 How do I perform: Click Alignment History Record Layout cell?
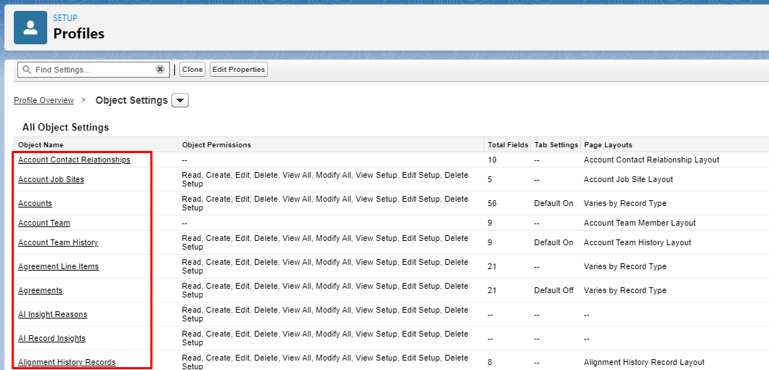644,363
